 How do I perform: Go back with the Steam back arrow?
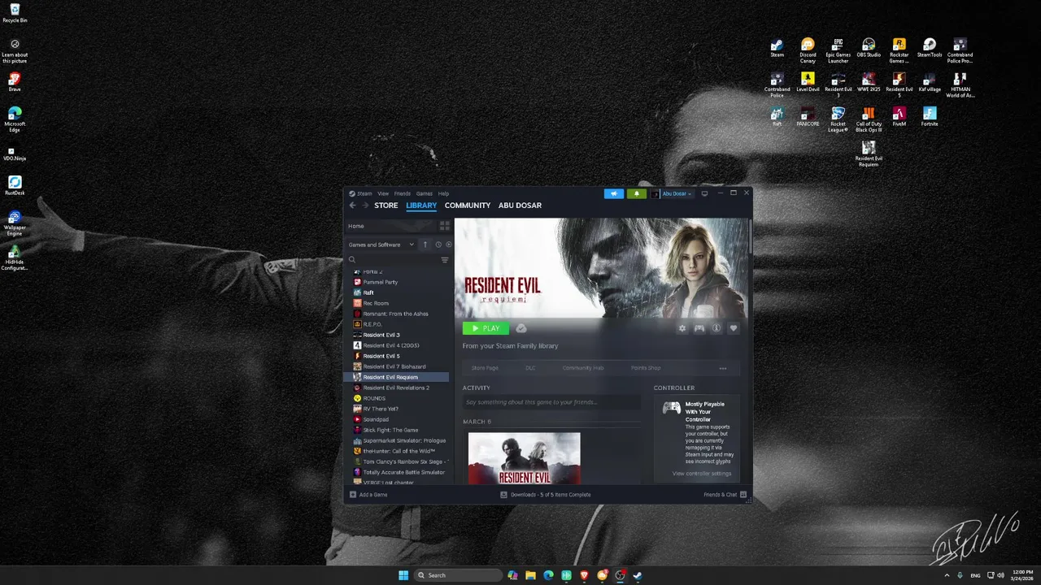point(352,206)
